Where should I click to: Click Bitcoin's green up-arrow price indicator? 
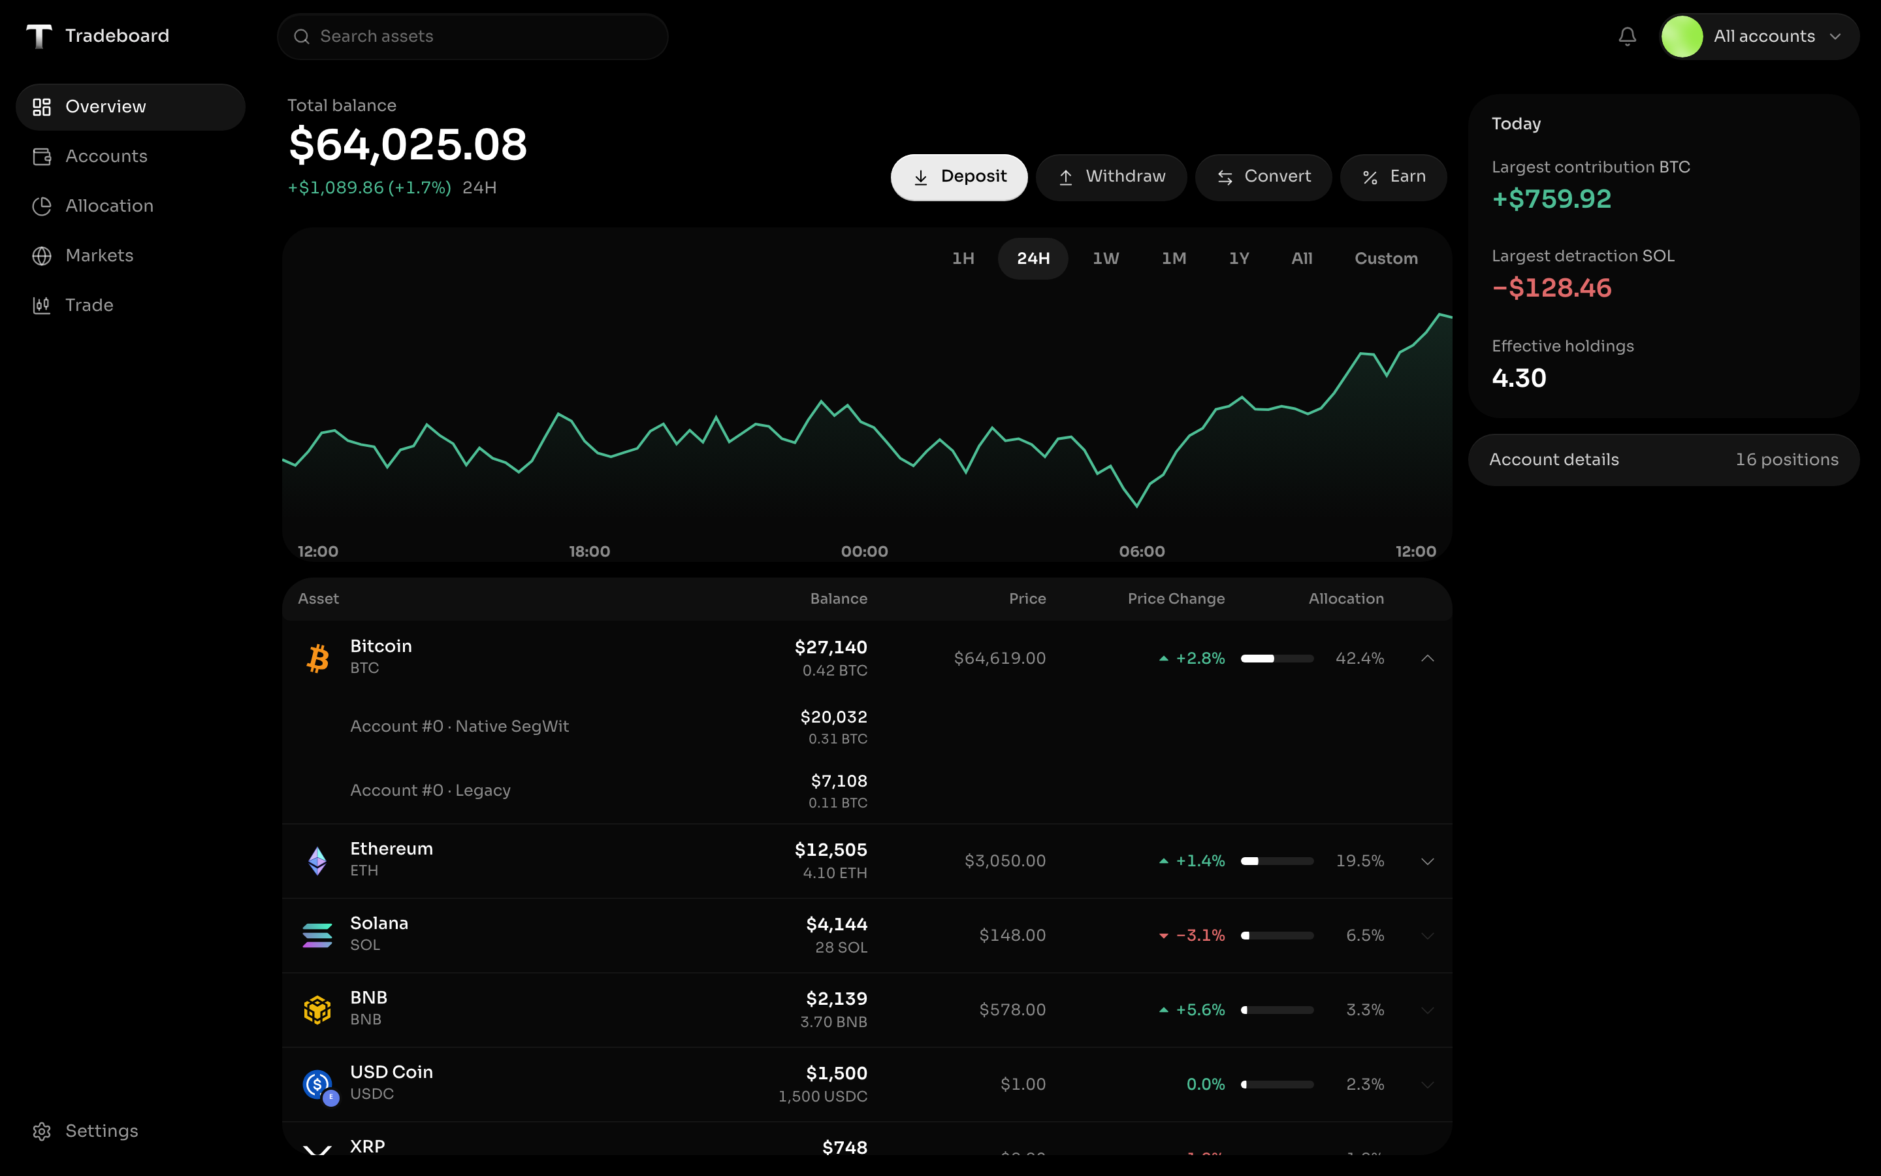coord(1164,659)
